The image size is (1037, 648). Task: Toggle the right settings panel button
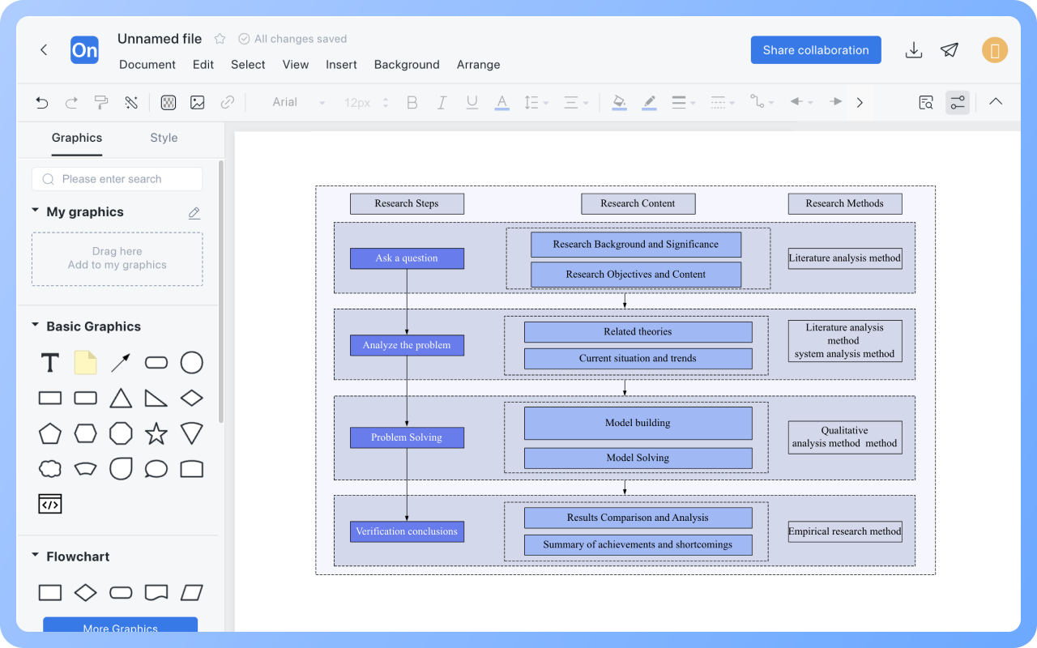958,102
